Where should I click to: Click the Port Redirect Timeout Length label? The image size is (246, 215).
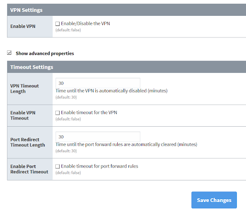[28, 142]
